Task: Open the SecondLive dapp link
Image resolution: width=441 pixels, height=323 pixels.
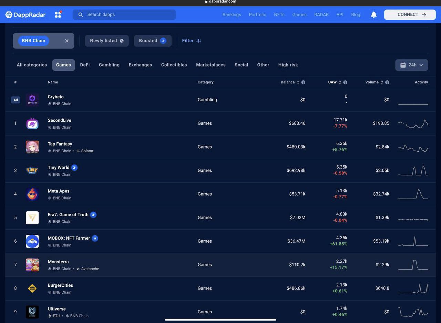Action: (x=60, y=120)
